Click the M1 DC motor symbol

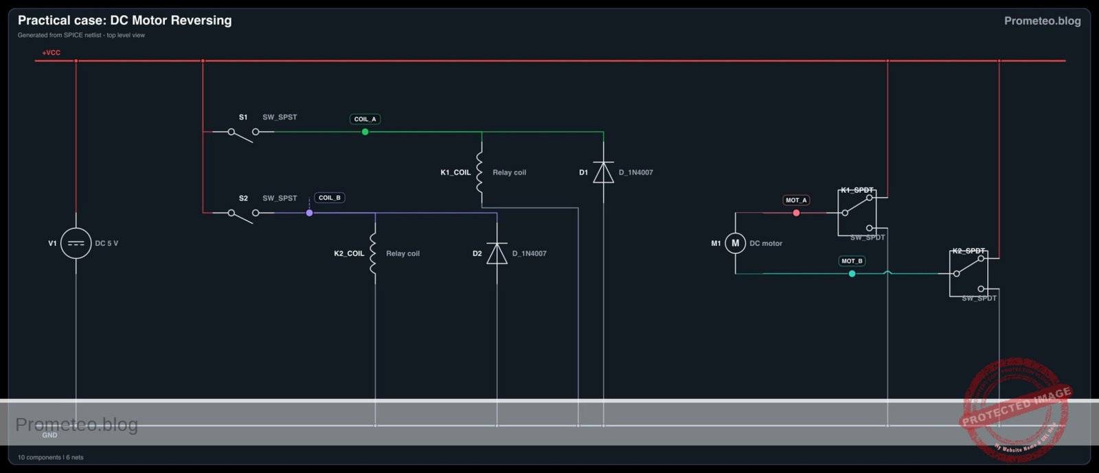(x=735, y=243)
